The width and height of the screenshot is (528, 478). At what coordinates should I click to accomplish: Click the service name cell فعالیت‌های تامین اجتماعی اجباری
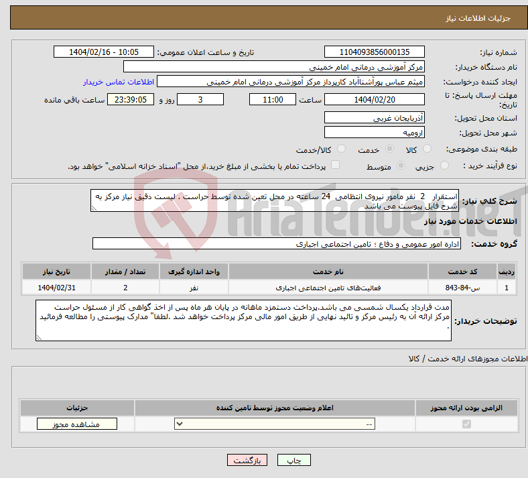coord(328,288)
